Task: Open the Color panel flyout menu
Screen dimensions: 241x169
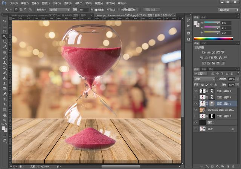Action: coord(238,17)
